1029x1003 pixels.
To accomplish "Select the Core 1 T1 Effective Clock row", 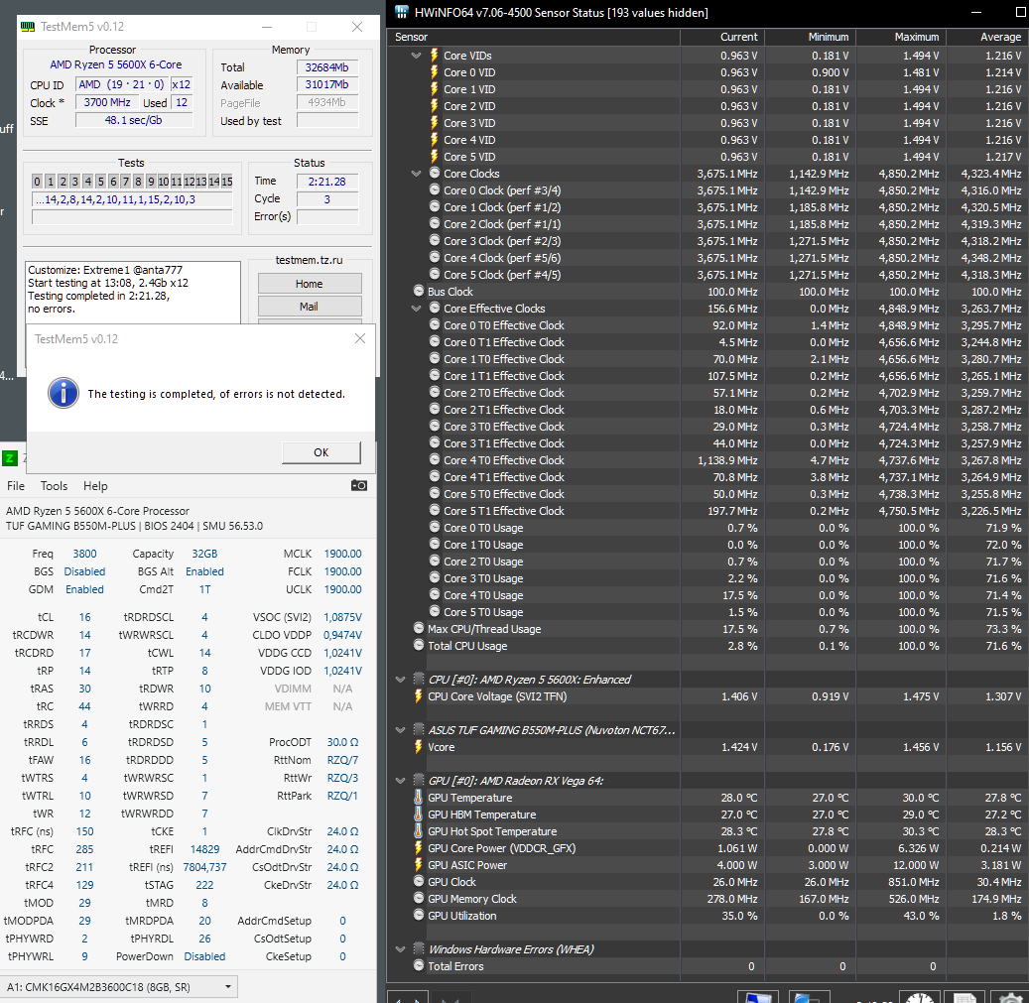I will (708, 375).
